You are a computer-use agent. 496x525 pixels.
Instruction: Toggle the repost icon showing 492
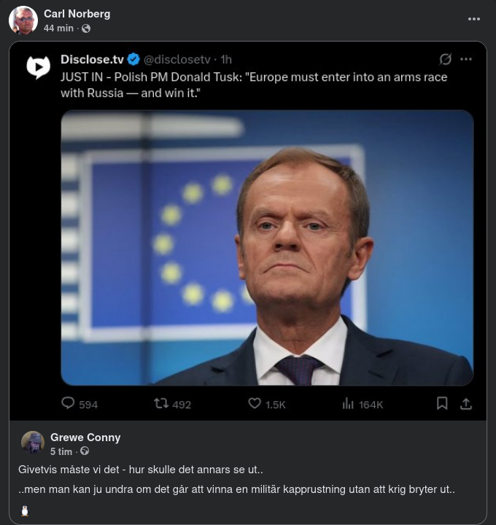tap(160, 403)
